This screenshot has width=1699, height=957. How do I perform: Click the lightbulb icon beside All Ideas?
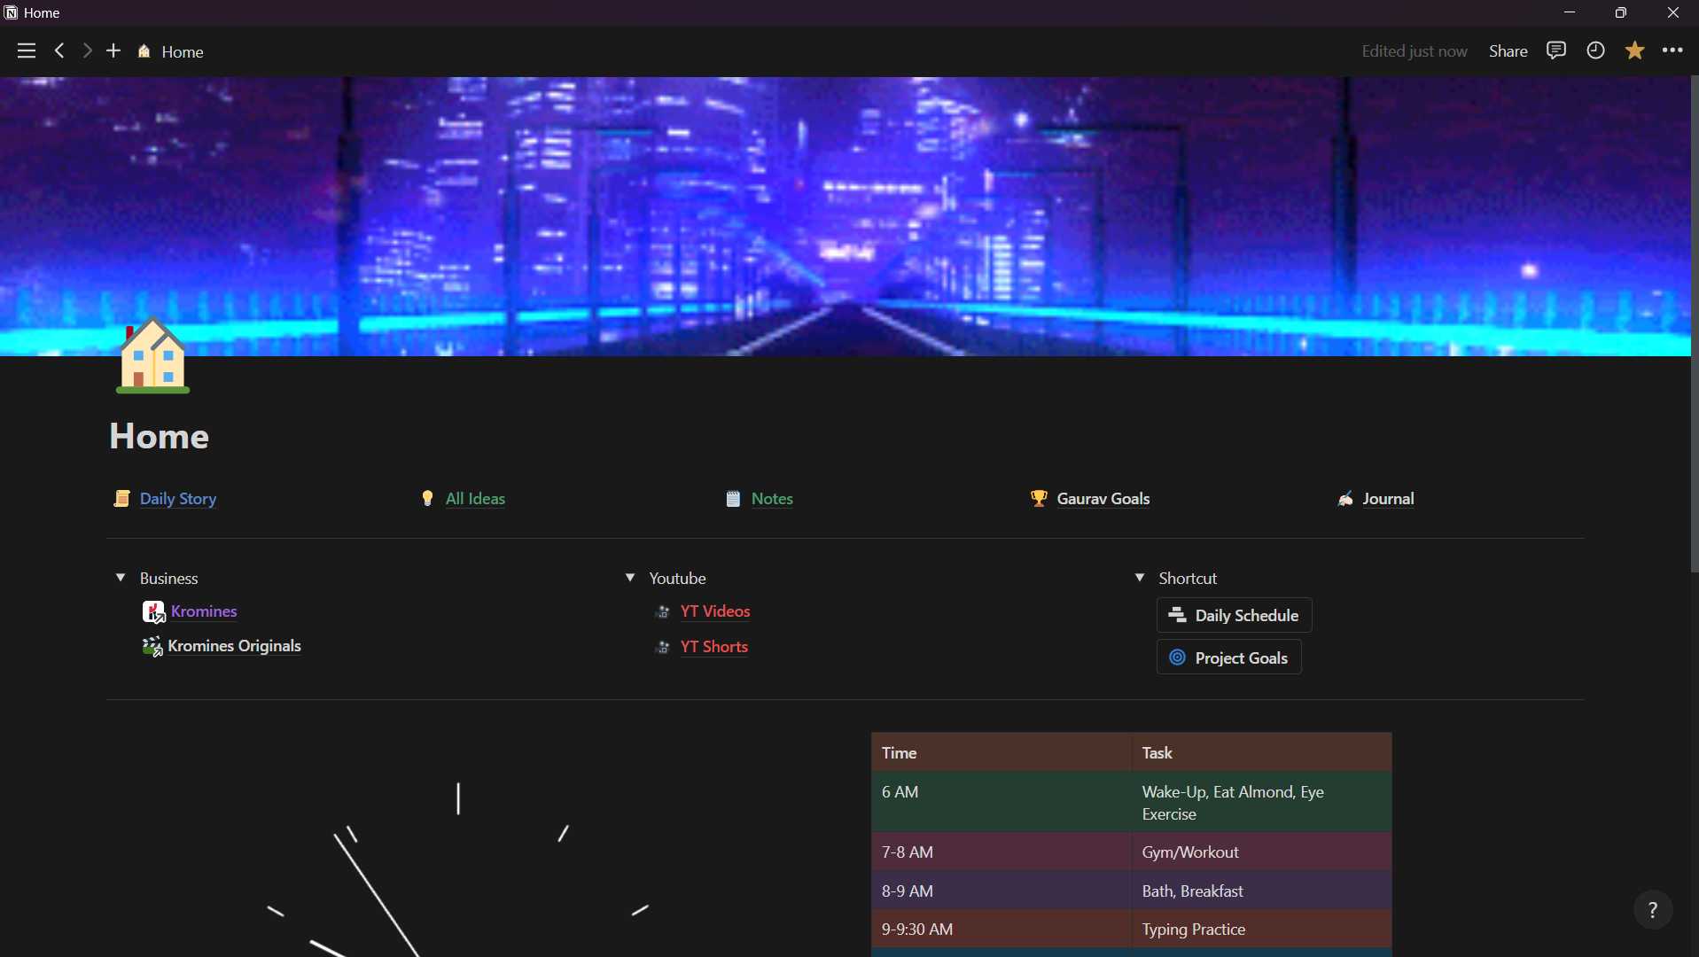pos(427,499)
